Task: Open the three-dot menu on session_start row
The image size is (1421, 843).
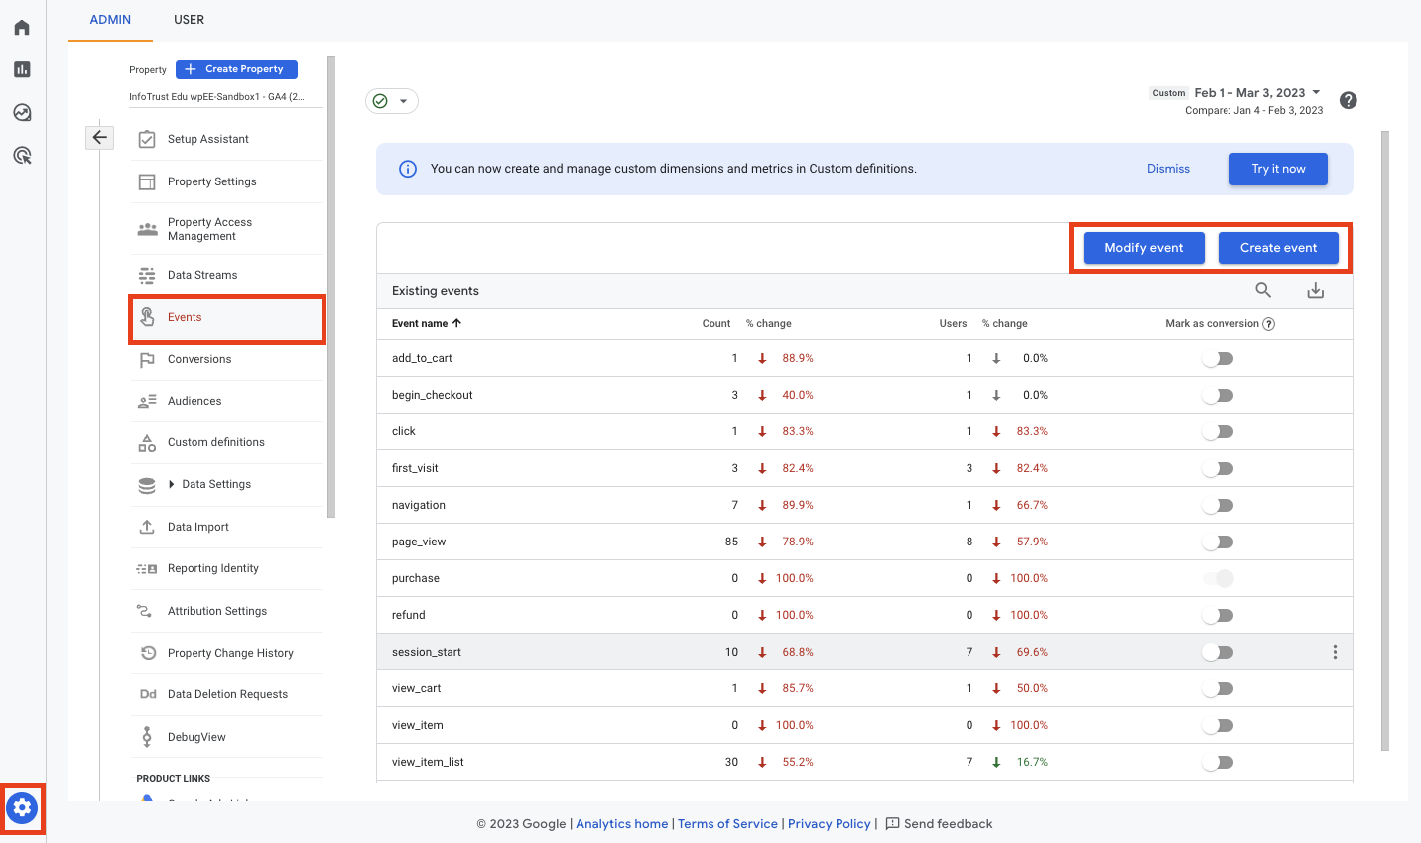Action: [x=1335, y=652]
